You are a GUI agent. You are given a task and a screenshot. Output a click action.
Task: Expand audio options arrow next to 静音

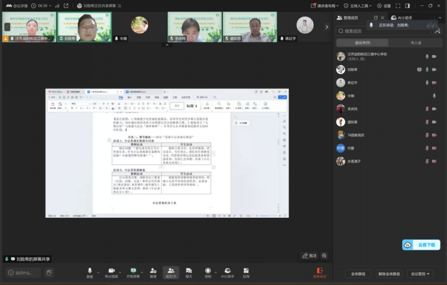pyautogui.click(x=98, y=273)
